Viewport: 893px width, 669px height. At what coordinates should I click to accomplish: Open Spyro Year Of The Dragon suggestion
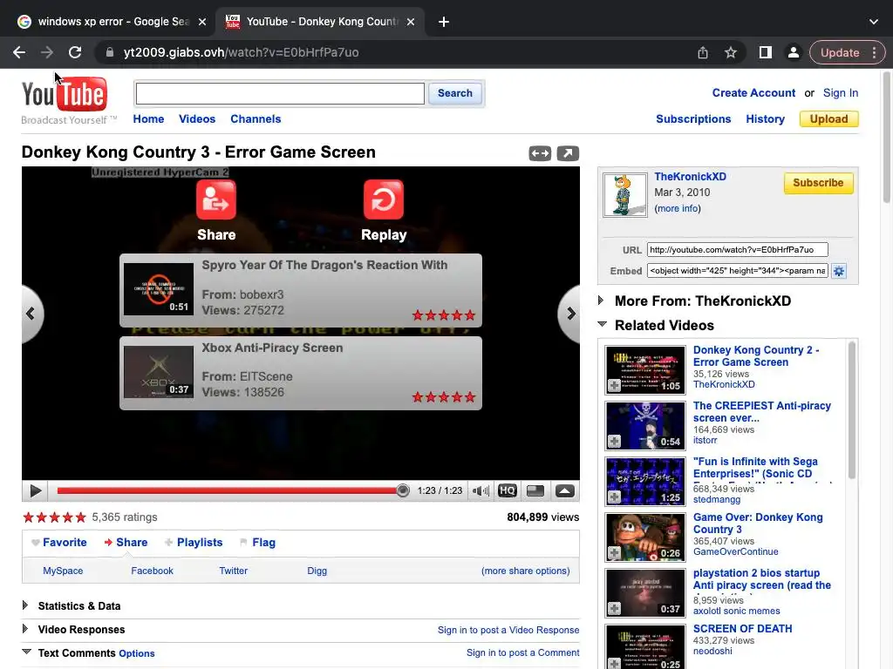tap(301, 291)
